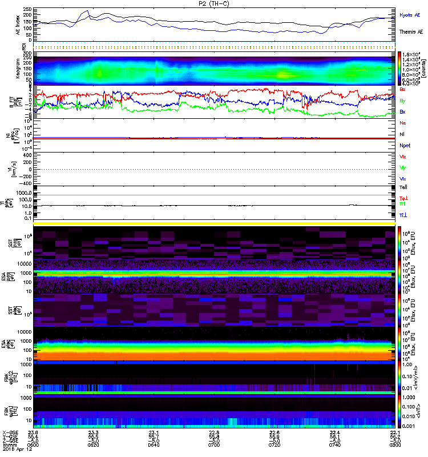
Task: Click the ESA electrons Eflux color bar
Action: [x=399, y=344]
